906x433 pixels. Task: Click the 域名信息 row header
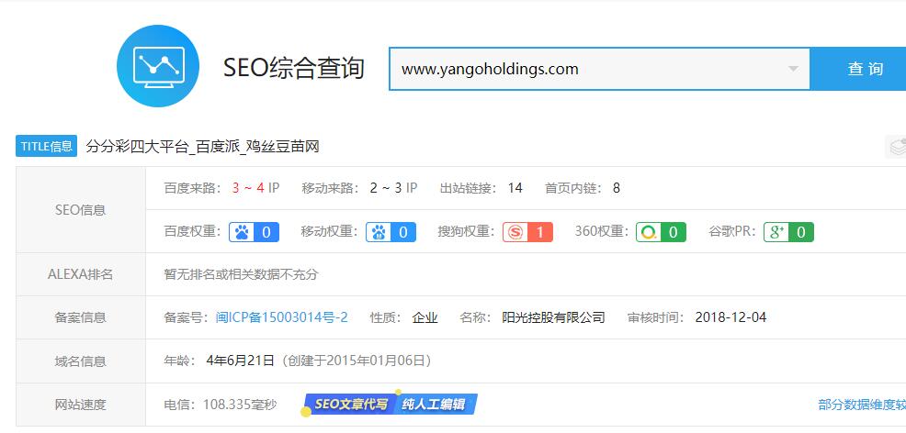[81, 361]
